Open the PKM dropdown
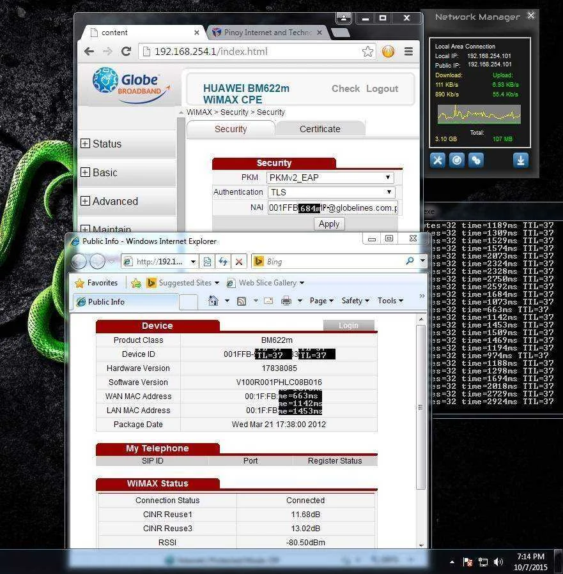The width and height of the screenshot is (563, 574). click(x=330, y=177)
